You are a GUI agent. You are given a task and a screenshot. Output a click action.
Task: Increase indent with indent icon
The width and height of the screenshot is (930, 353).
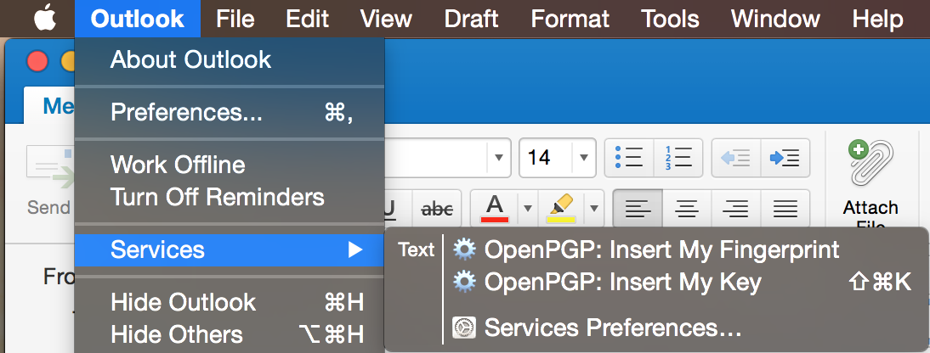(x=784, y=158)
